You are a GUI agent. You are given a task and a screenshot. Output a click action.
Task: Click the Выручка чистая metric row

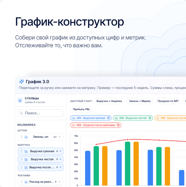pos(41,159)
